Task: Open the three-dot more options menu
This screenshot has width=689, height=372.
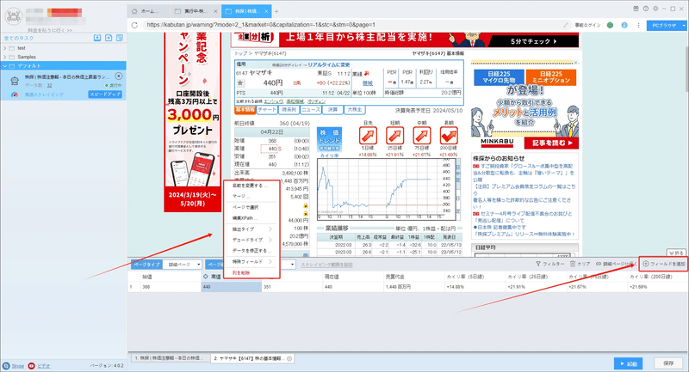Action: tap(638, 25)
